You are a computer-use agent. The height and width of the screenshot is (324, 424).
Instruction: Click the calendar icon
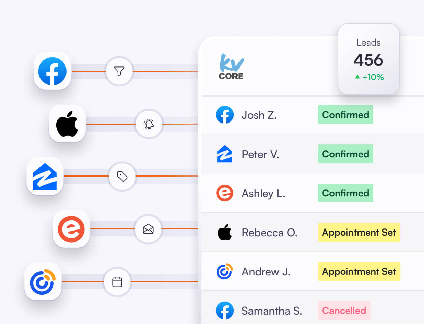[117, 282]
